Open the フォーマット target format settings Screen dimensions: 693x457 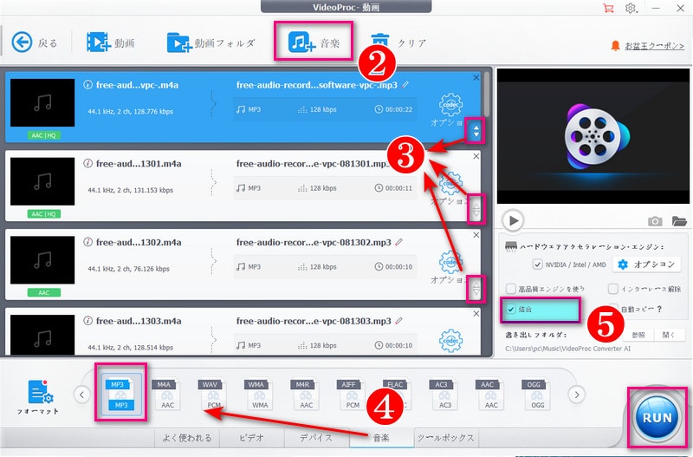38,397
